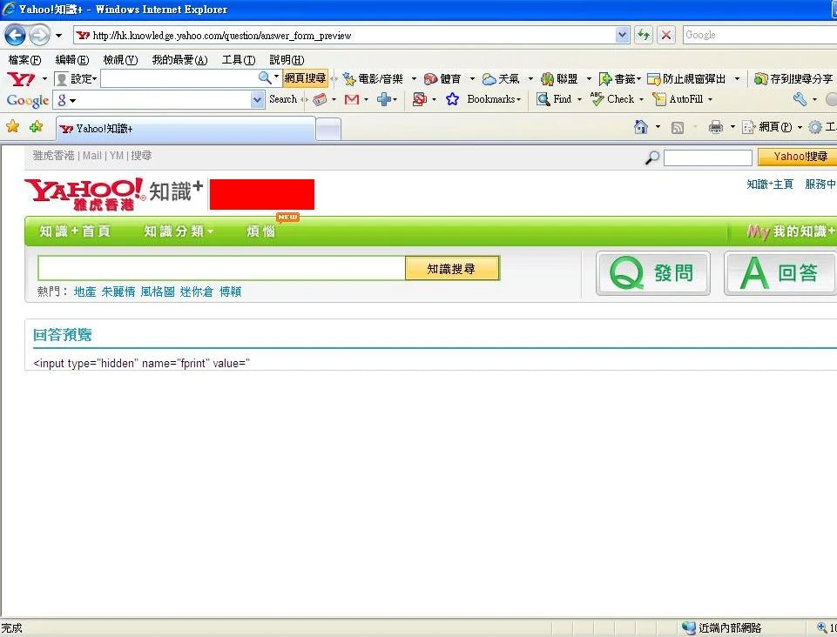Image resolution: width=837 pixels, height=637 pixels.
Task: Click the 知識搜尋 button
Action: [x=451, y=268]
